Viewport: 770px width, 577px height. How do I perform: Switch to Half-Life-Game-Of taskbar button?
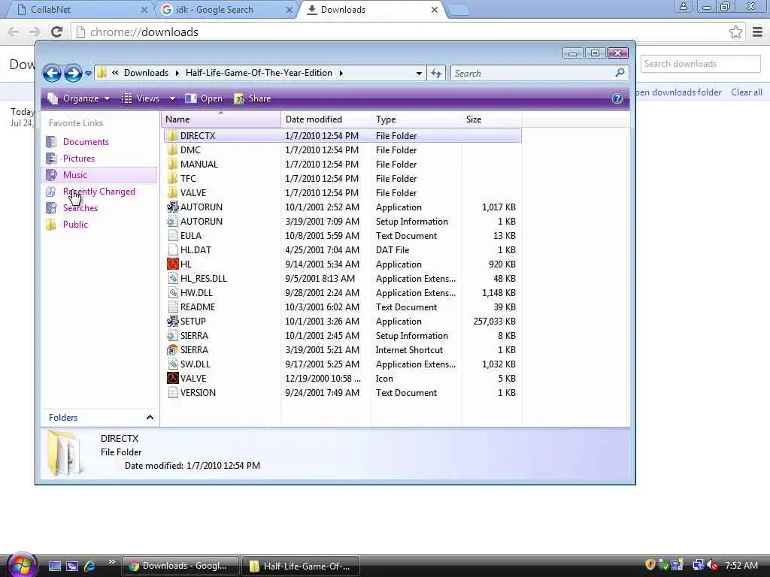[x=301, y=566]
